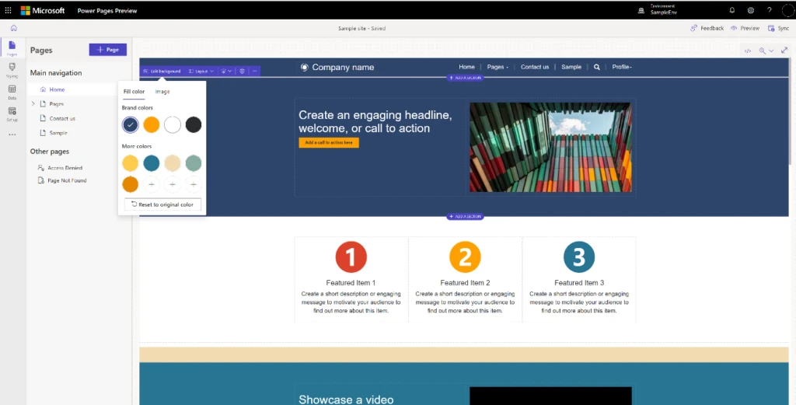Click the Sync button

coord(778,29)
